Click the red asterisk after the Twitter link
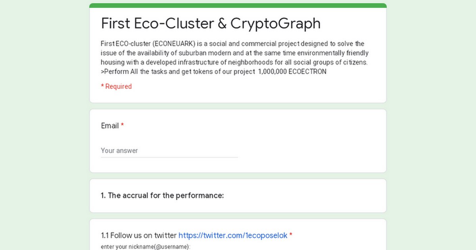Screen dimensions: 476x250 (291, 235)
